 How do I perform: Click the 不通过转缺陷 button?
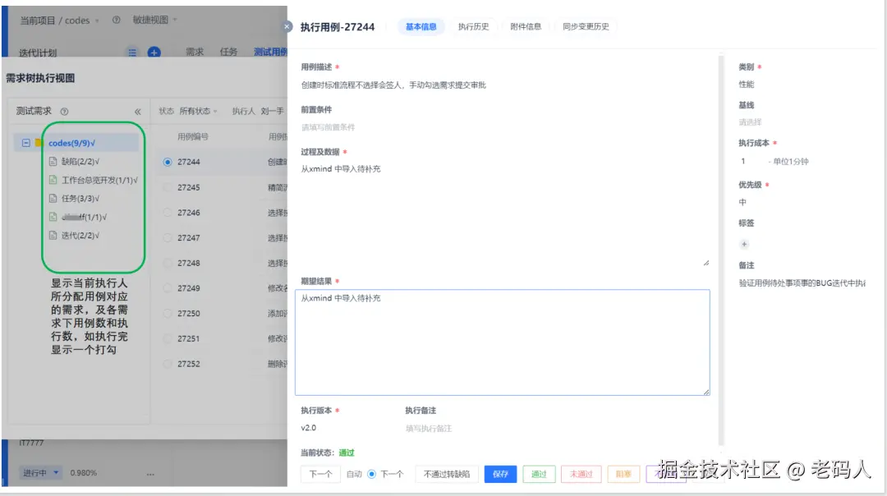pyautogui.click(x=446, y=474)
